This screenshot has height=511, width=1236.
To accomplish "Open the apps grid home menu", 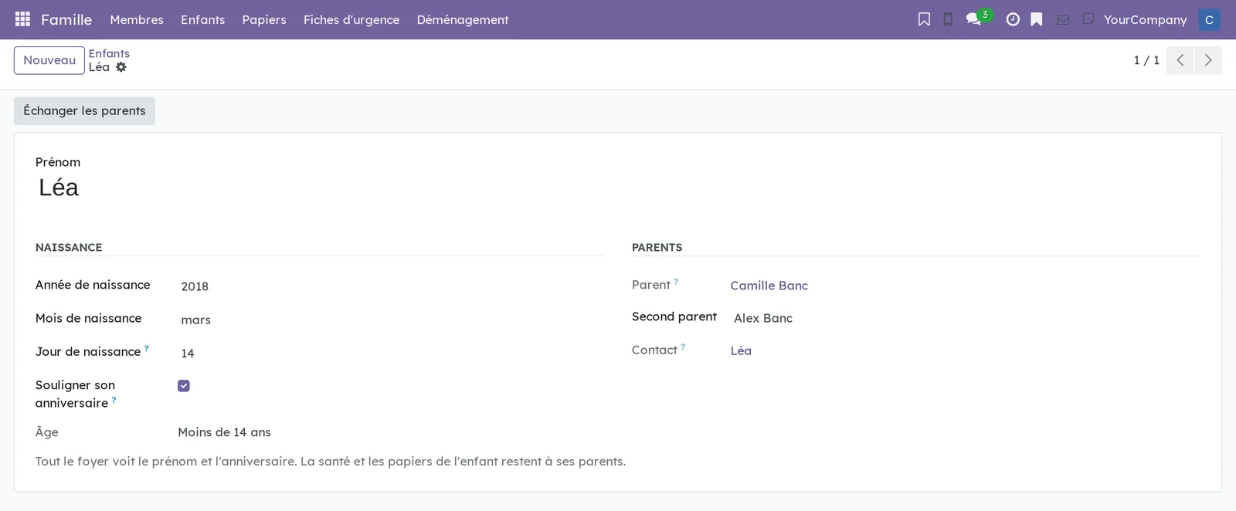I will (x=22, y=19).
